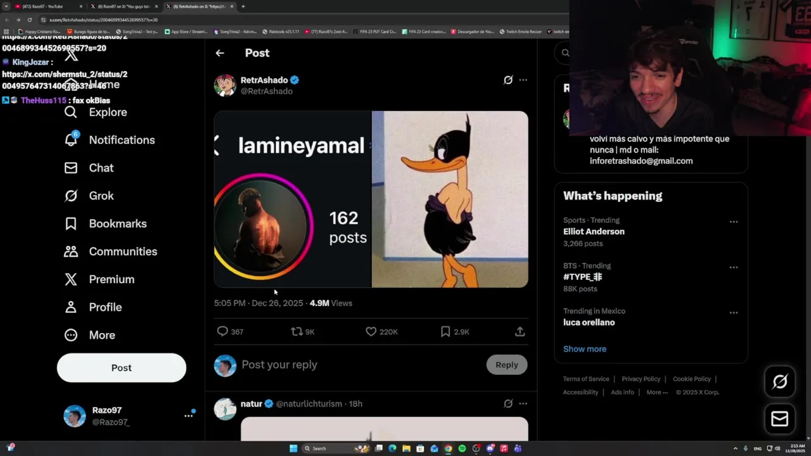
Task: Open Accessibility footer link
Action: pos(580,392)
